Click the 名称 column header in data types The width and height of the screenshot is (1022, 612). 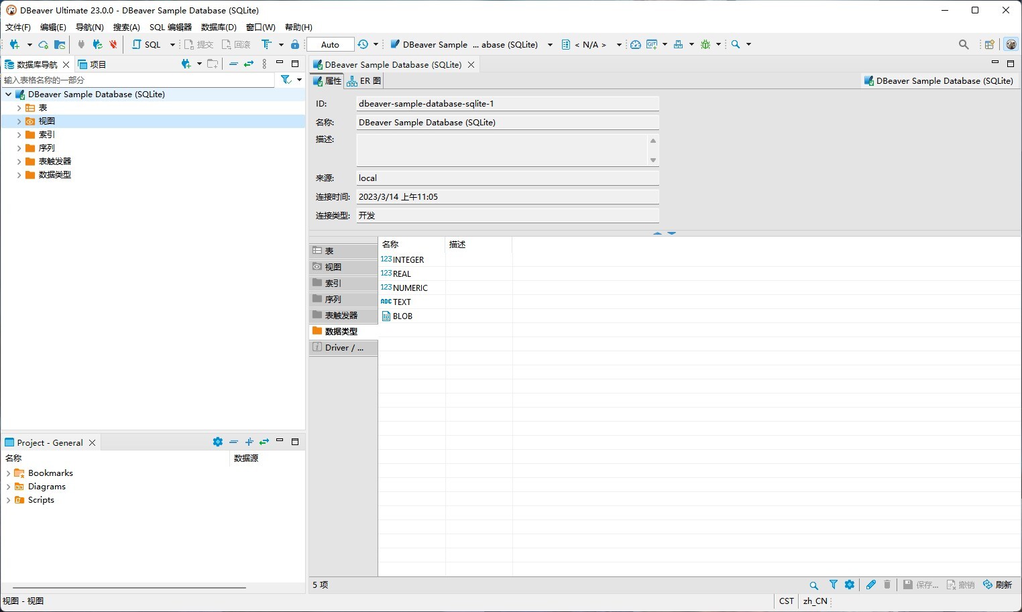(x=412, y=245)
